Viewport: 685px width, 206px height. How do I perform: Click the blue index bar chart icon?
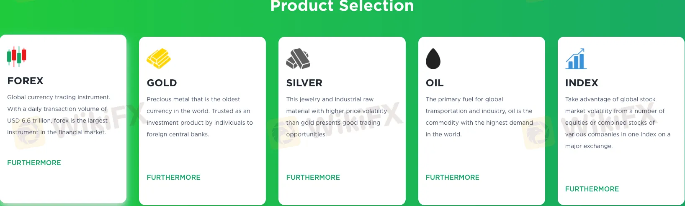coord(576,59)
